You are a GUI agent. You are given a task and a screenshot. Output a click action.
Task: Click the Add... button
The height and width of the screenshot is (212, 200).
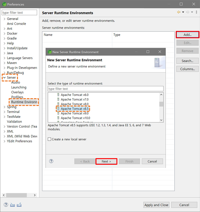187,35
